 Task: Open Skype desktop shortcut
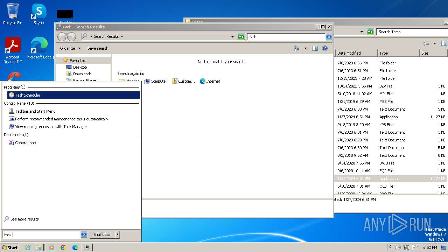pyautogui.click(x=38, y=14)
